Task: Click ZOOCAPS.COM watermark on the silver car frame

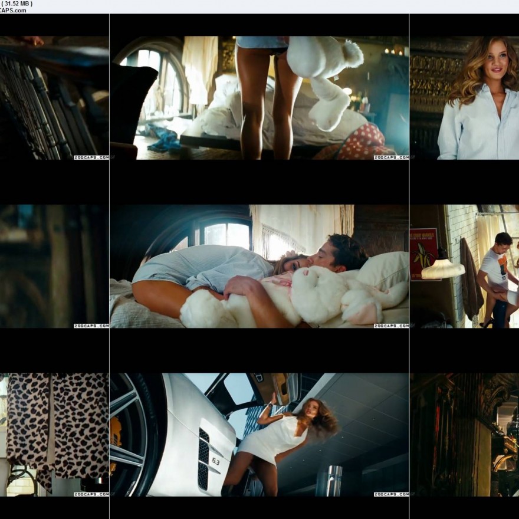Action: pos(391,494)
